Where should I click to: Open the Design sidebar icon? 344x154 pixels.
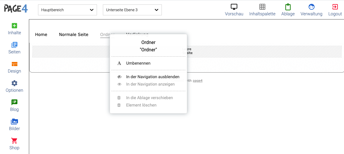coord(14,64)
